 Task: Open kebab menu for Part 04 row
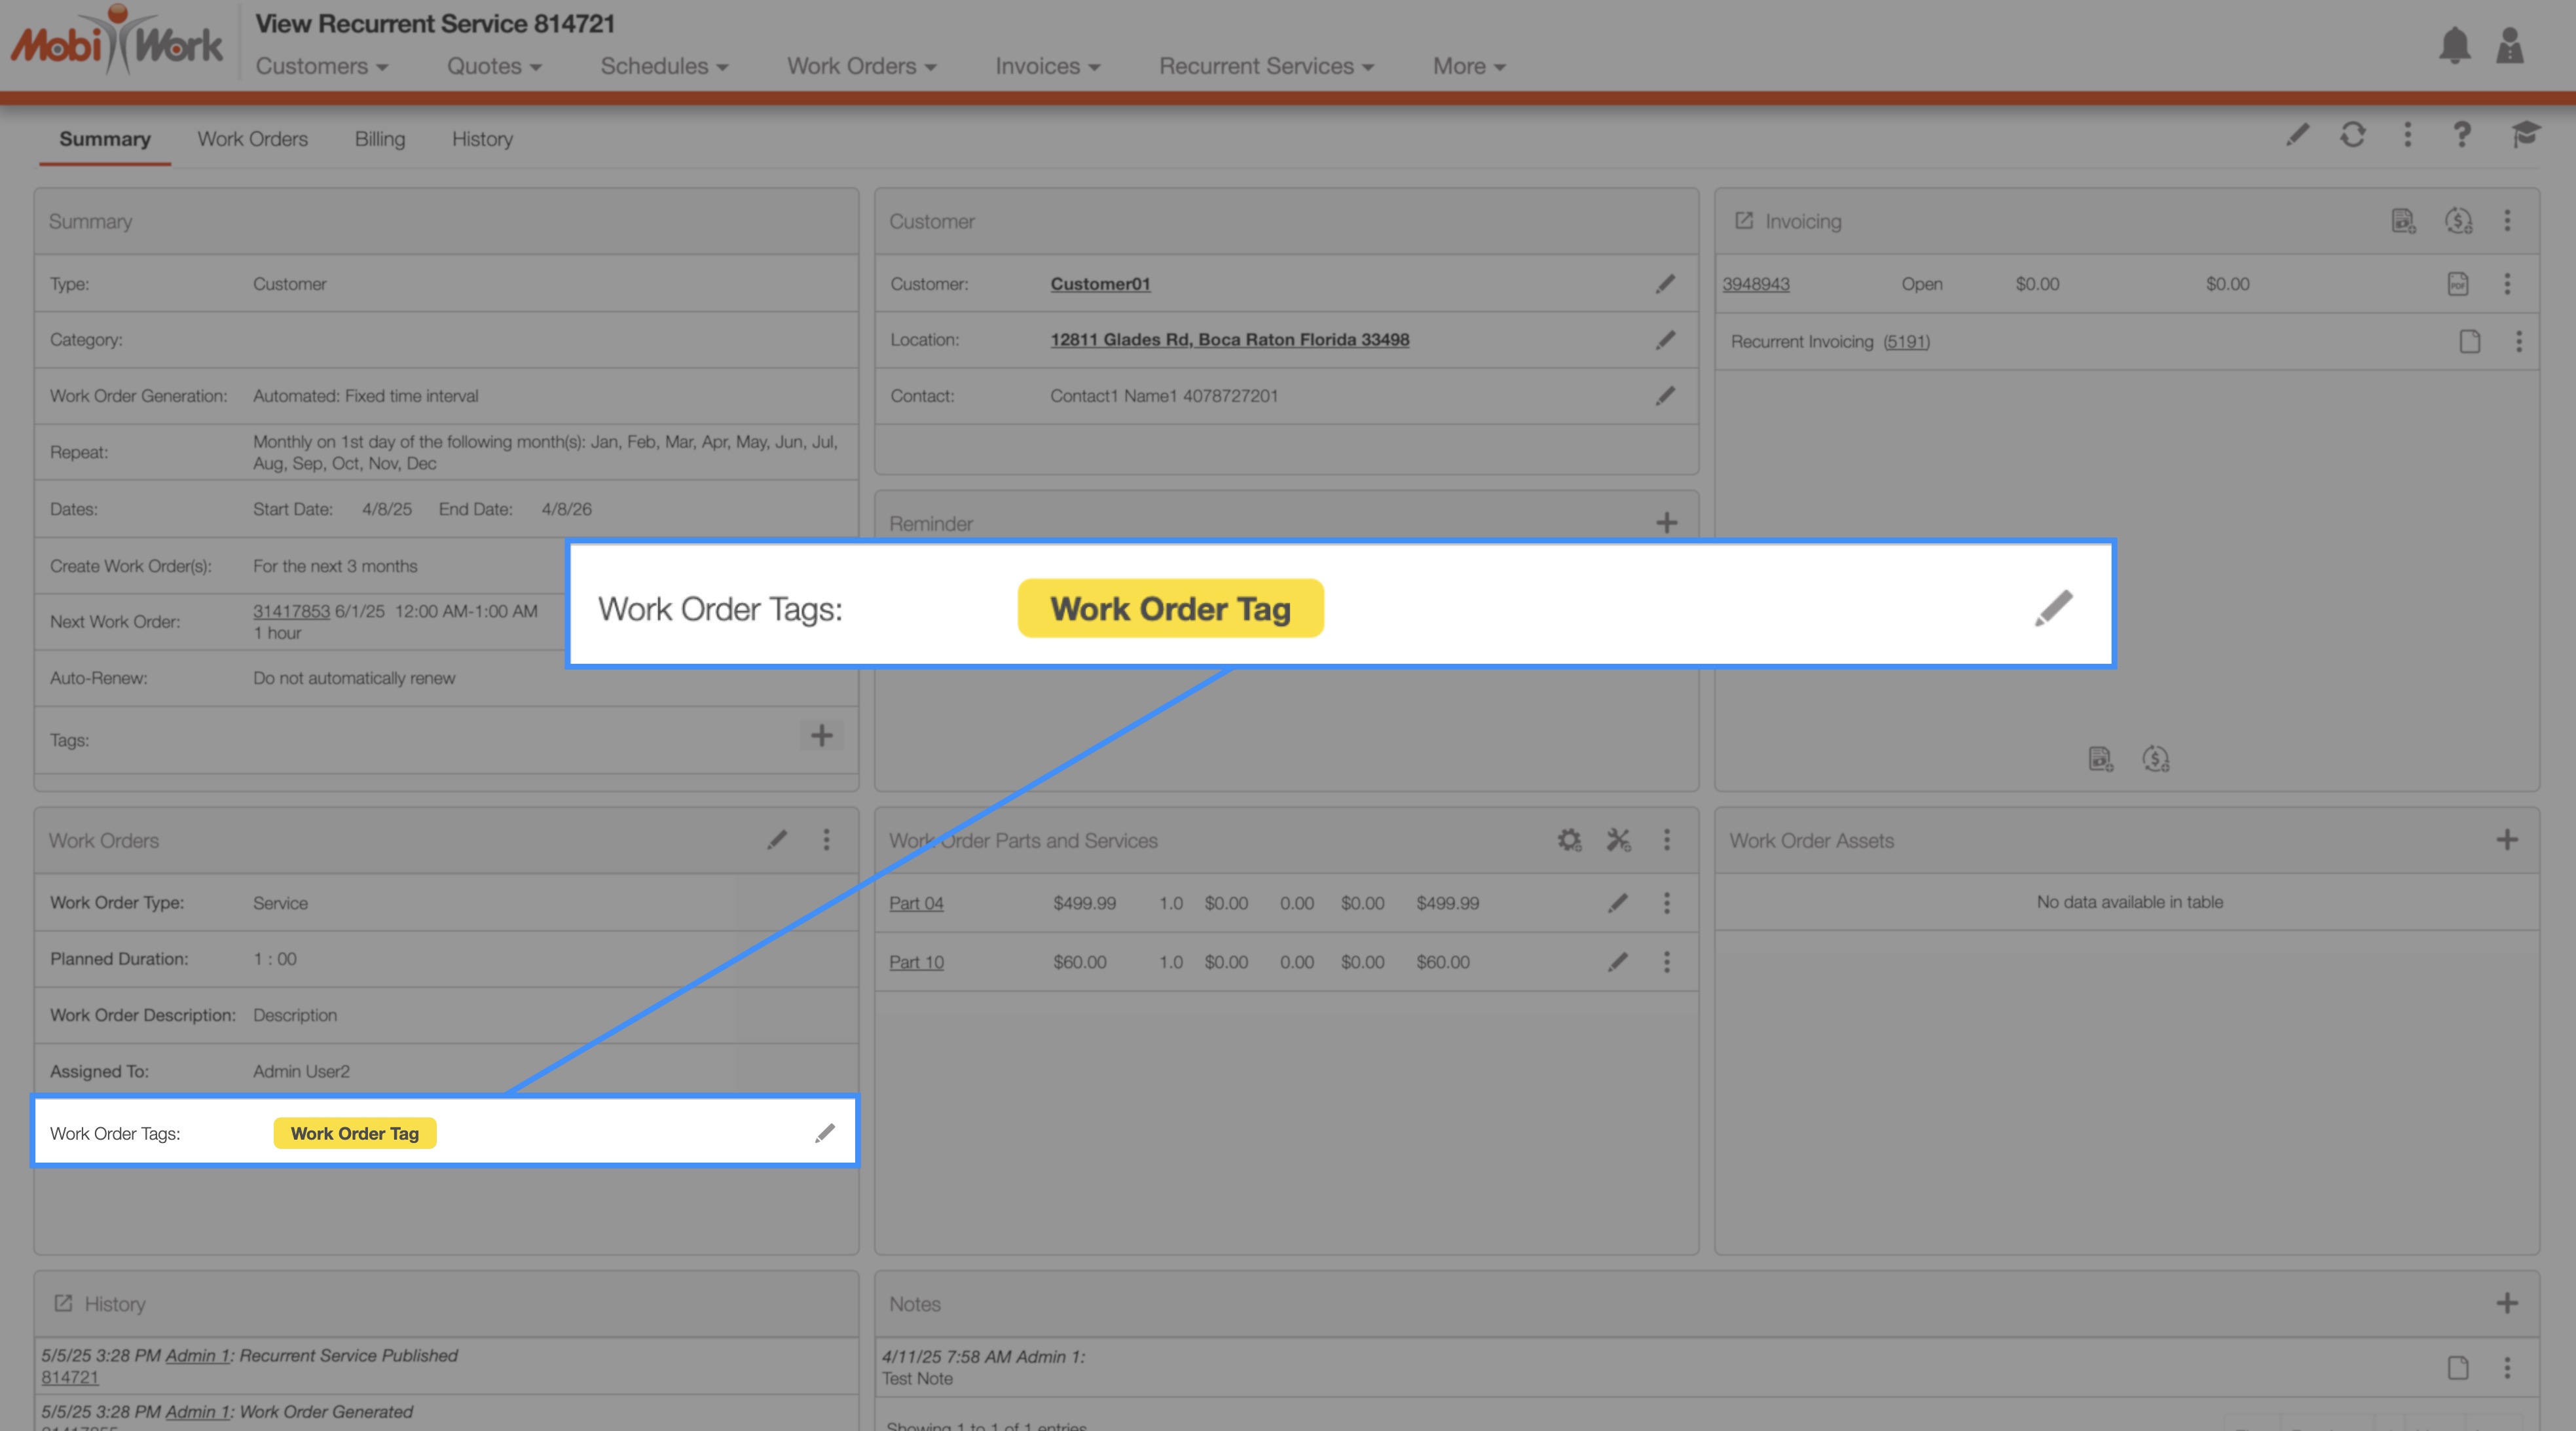click(1666, 903)
